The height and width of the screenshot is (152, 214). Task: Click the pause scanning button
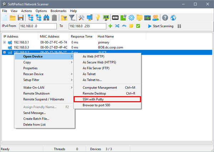click(x=179, y=26)
